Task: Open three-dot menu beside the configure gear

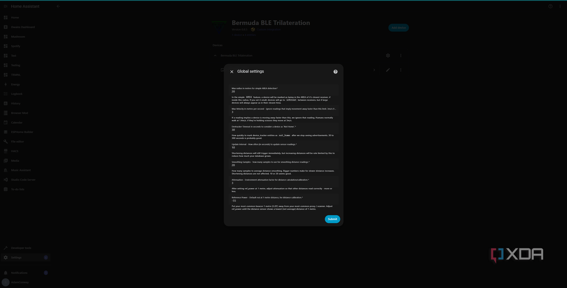Action: coord(401,55)
